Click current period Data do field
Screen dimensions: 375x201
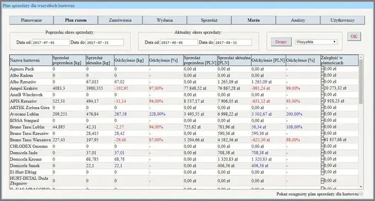(x=233, y=43)
